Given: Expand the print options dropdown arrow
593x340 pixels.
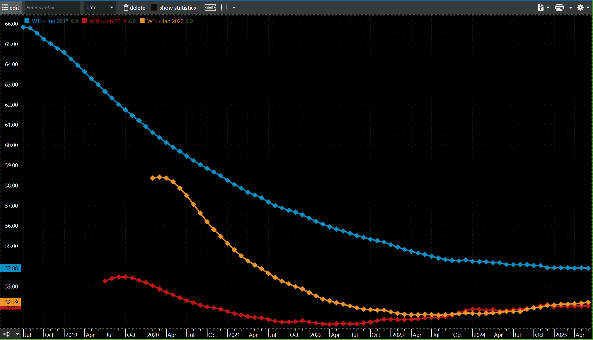Looking at the screenshot, I should 571,8.
